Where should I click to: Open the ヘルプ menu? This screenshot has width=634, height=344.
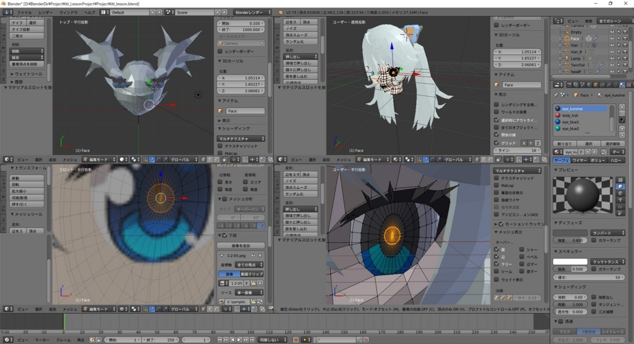[89, 12]
